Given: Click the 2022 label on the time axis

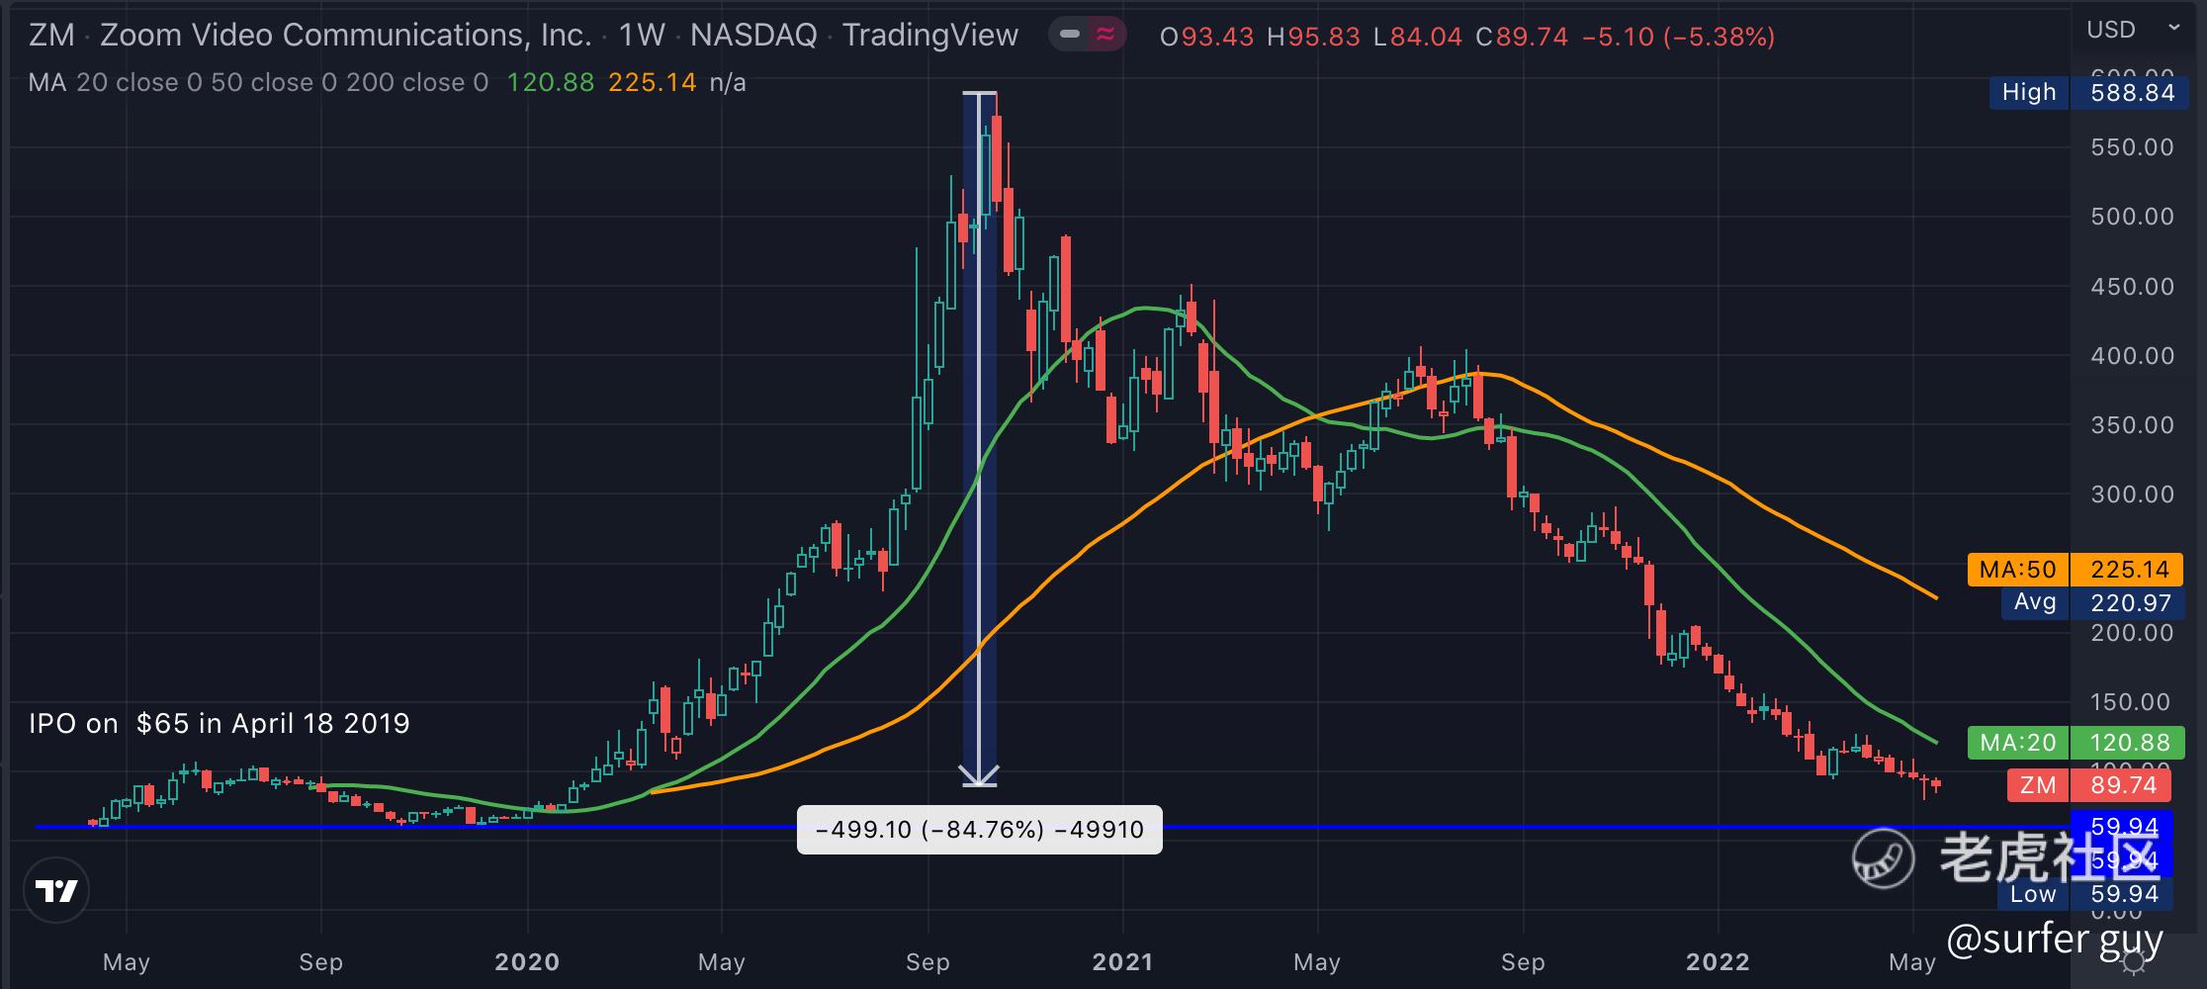Looking at the screenshot, I should pos(1718,962).
